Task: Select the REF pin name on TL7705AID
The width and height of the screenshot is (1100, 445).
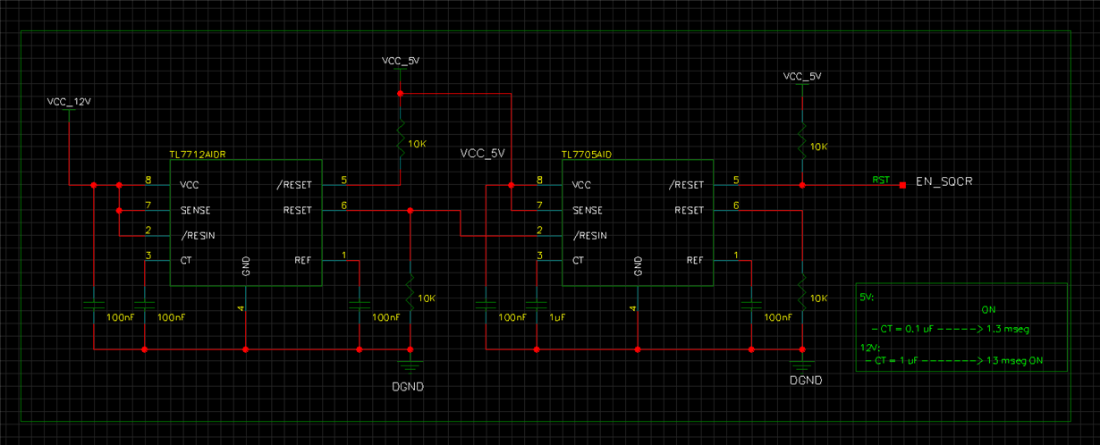Action: click(695, 261)
